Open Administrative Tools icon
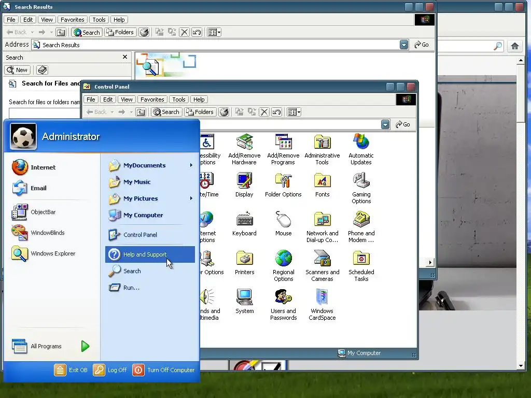This screenshot has height=398, width=531. pos(322,149)
